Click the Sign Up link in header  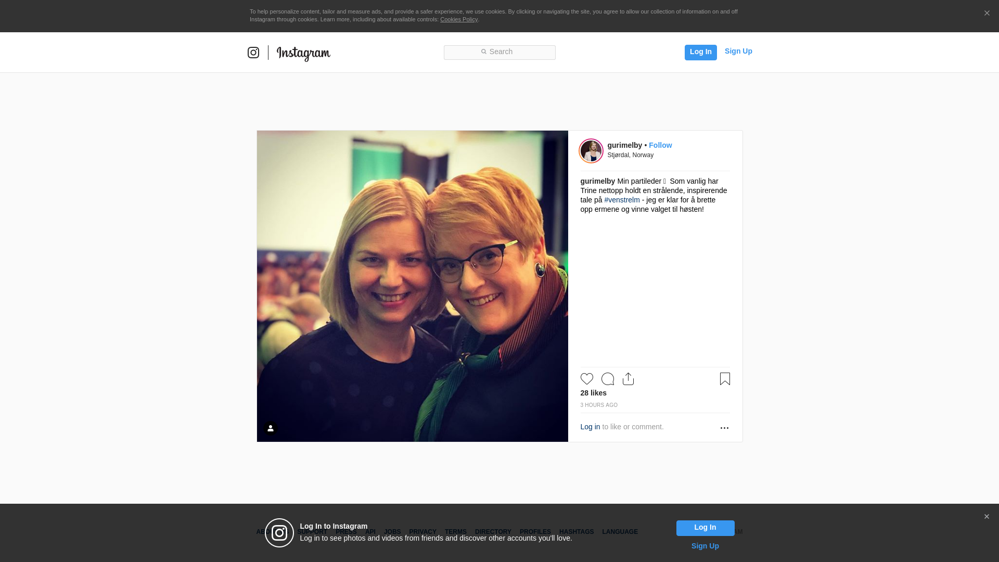tap(738, 51)
